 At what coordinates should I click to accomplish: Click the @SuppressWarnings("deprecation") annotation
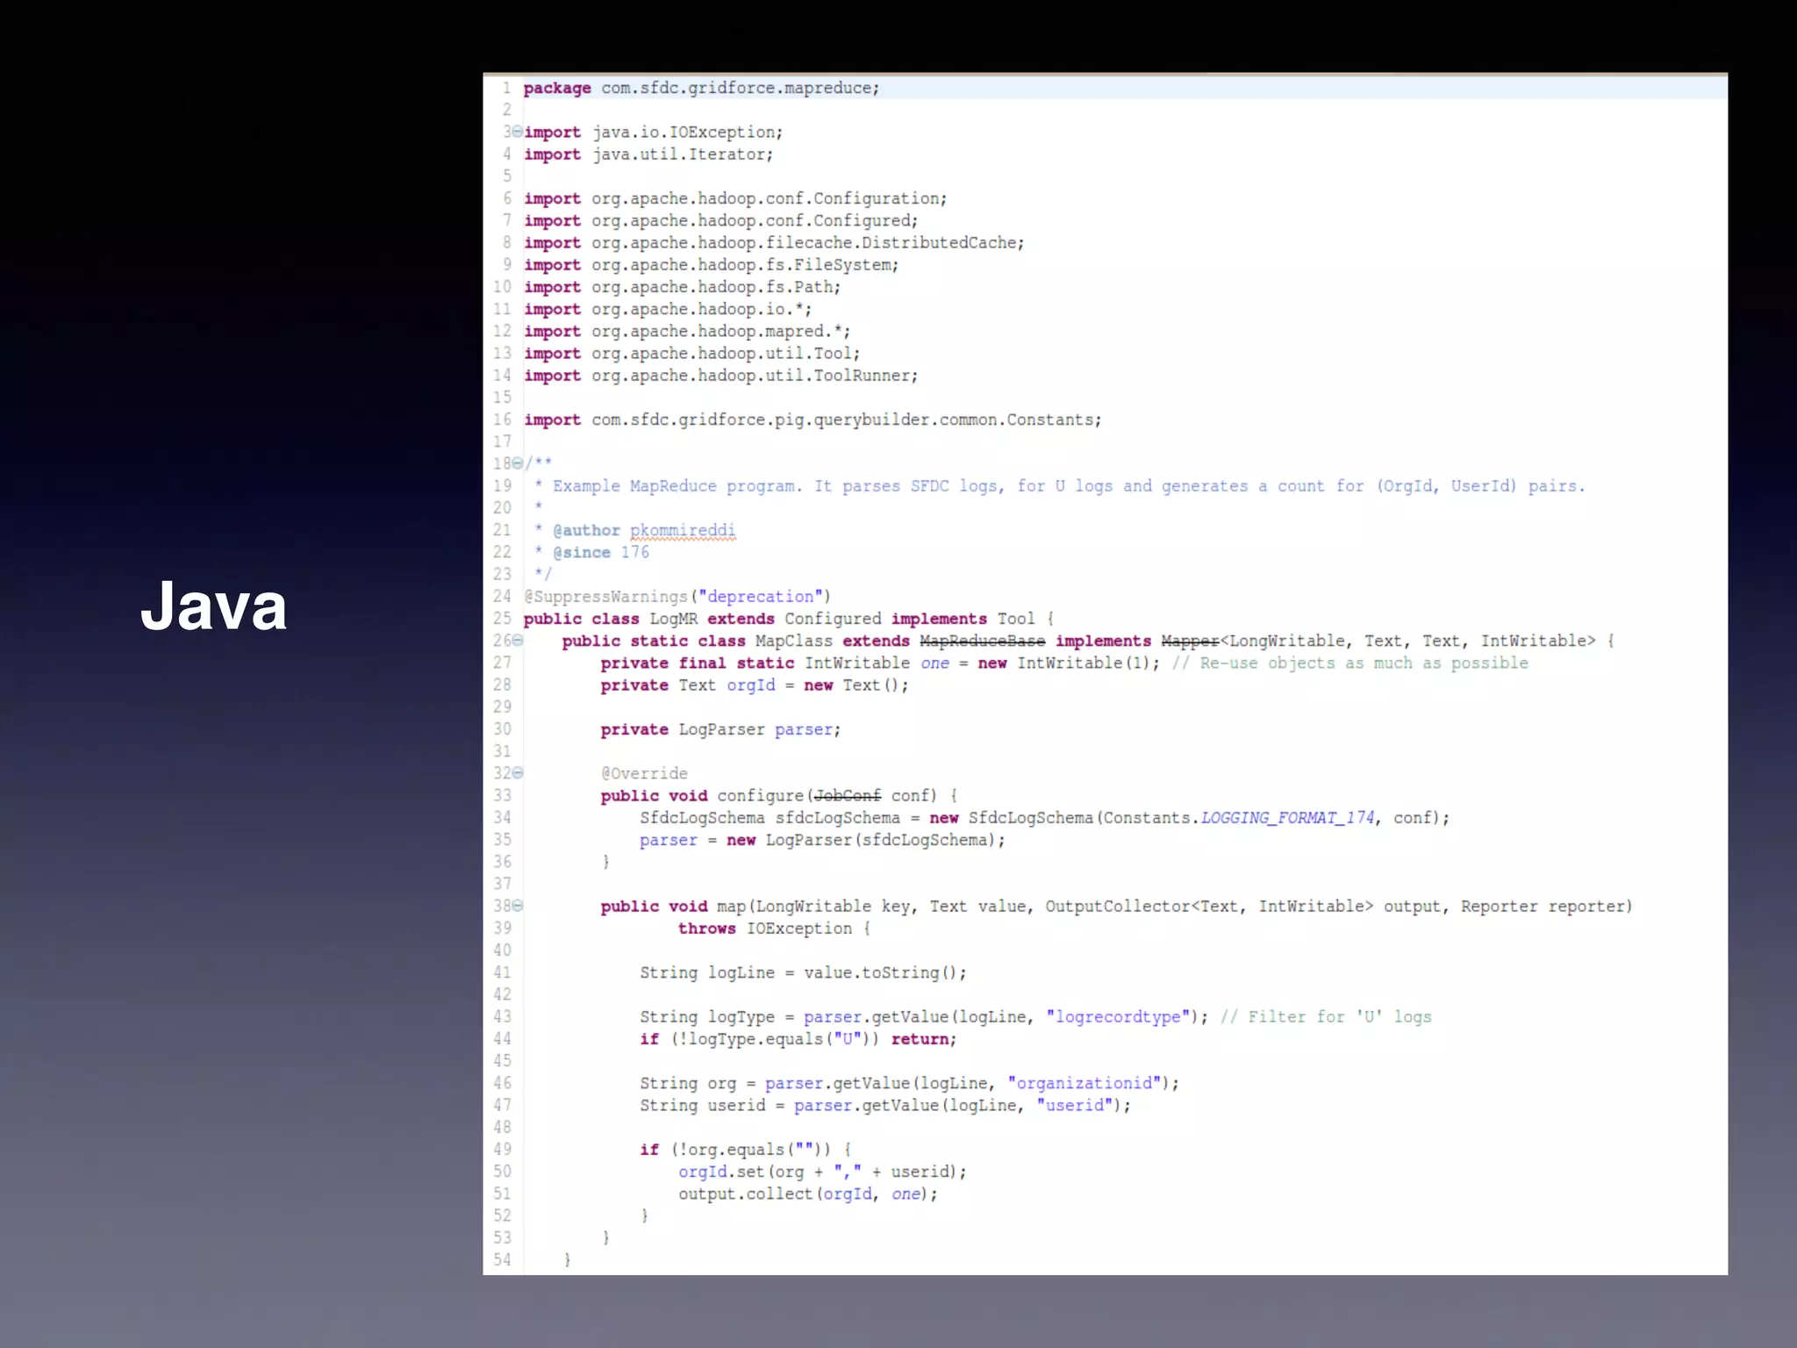coord(677,597)
